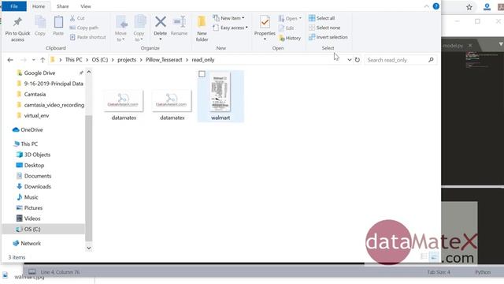Image resolution: width=504 pixels, height=284 pixels.
Task: Open the Easy access dropdown
Action: coord(231,28)
